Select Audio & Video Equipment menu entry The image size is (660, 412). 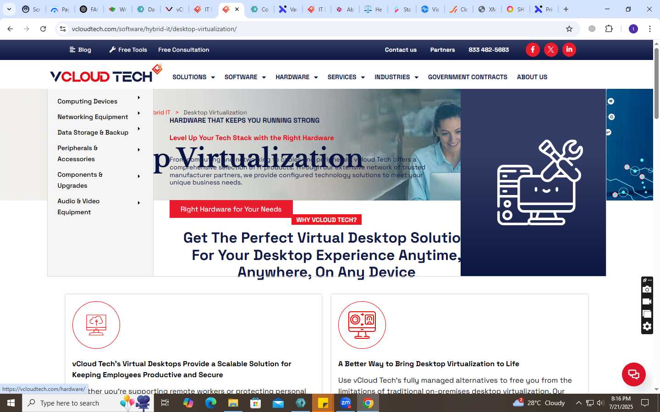tap(78, 206)
